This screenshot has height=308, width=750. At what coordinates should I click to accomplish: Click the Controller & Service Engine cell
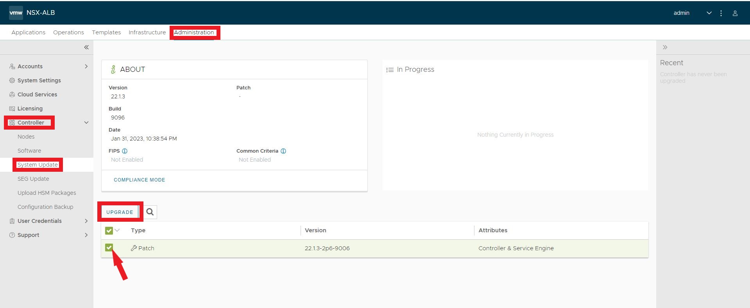(516, 248)
